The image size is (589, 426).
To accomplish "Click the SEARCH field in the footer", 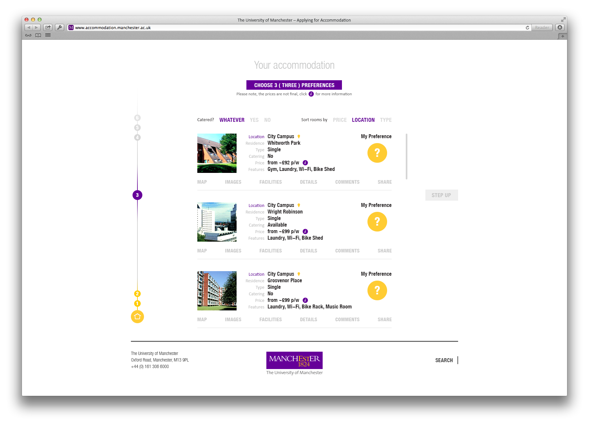I will point(444,360).
